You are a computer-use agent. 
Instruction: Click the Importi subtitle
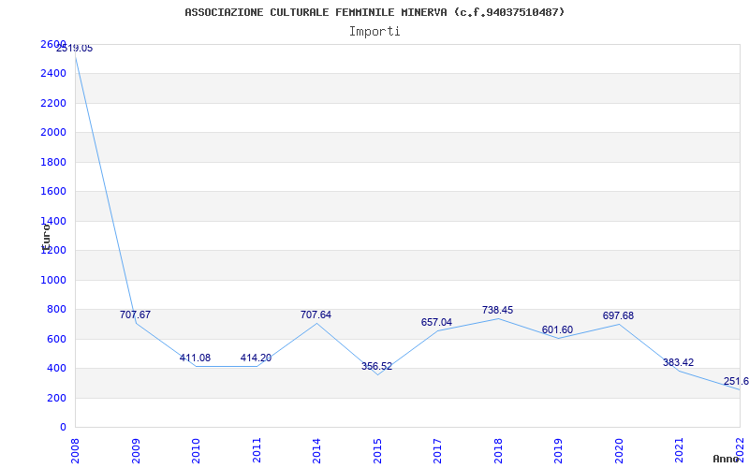[374, 31]
